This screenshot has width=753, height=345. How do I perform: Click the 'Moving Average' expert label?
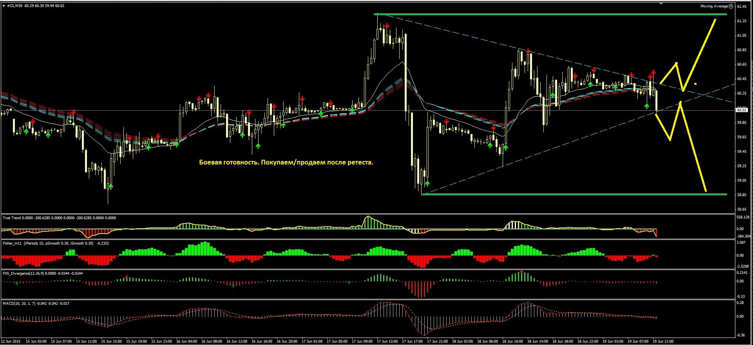pos(714,6)
